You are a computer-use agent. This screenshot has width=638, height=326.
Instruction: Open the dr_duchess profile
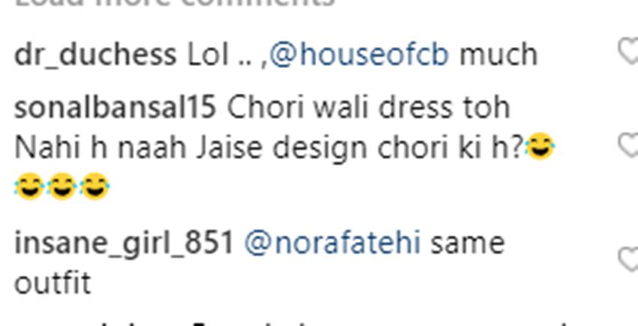point(95,55)
